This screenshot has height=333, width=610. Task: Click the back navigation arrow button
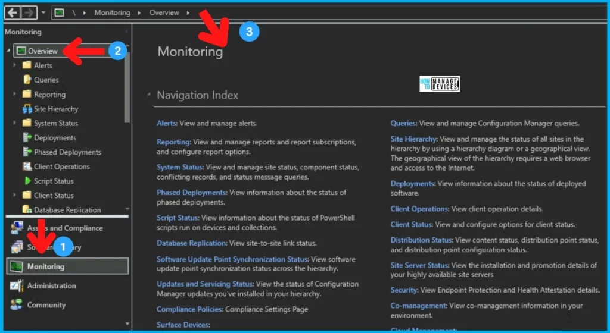pyautogui.click(x=13, y=12)
